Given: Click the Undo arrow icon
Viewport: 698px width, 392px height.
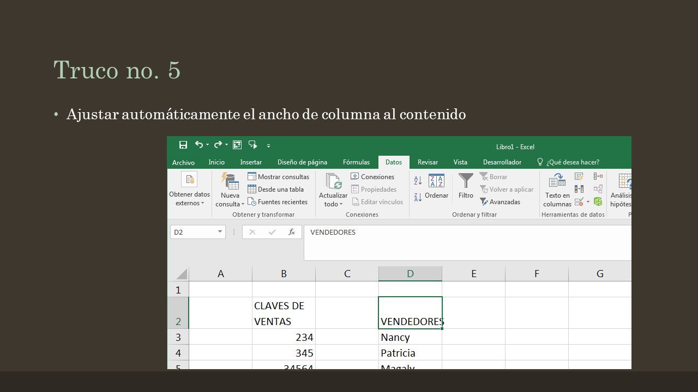Looking at the screenshot, I should (x=199, y=145).
